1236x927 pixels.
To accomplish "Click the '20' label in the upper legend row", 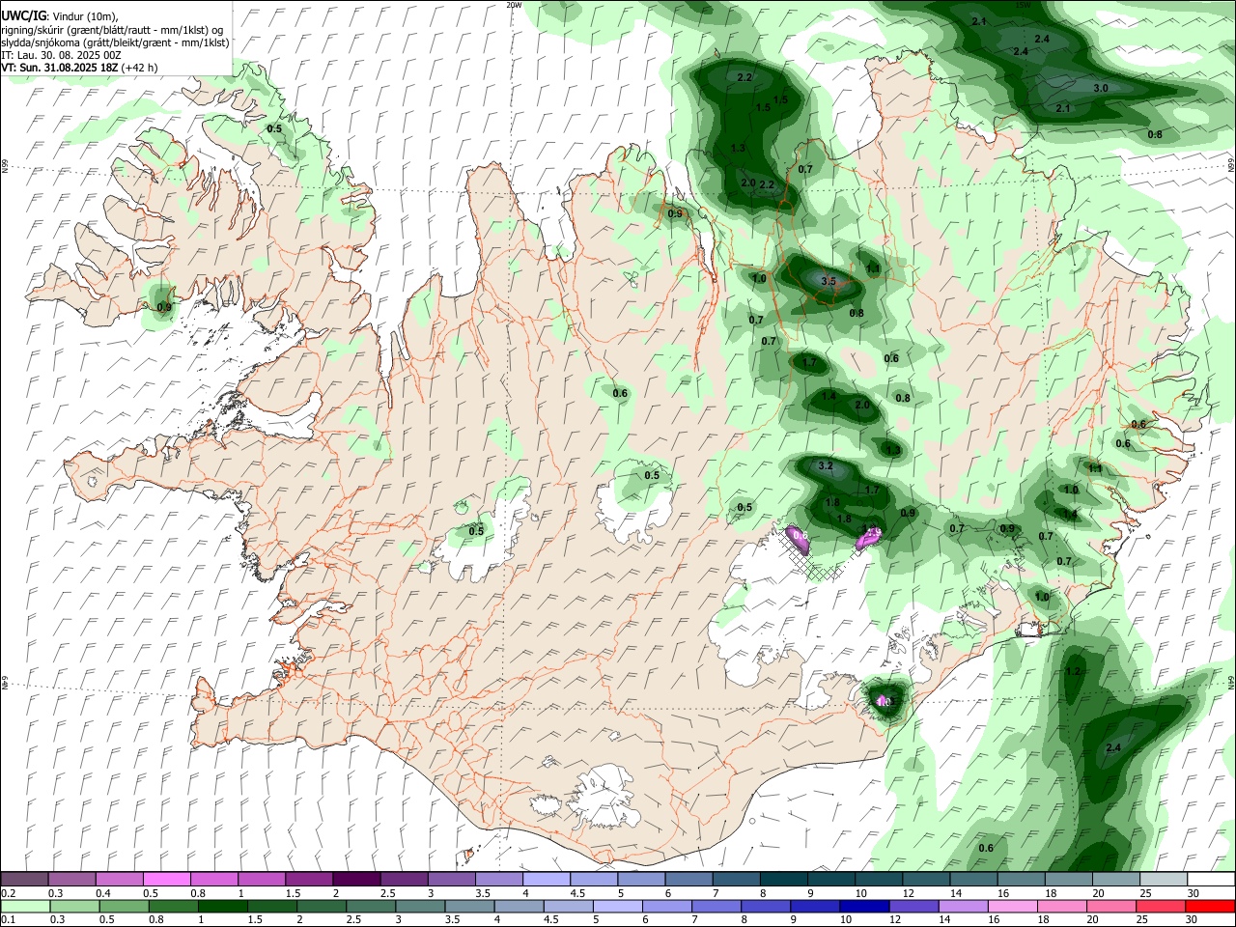I will pos(1098,893).
